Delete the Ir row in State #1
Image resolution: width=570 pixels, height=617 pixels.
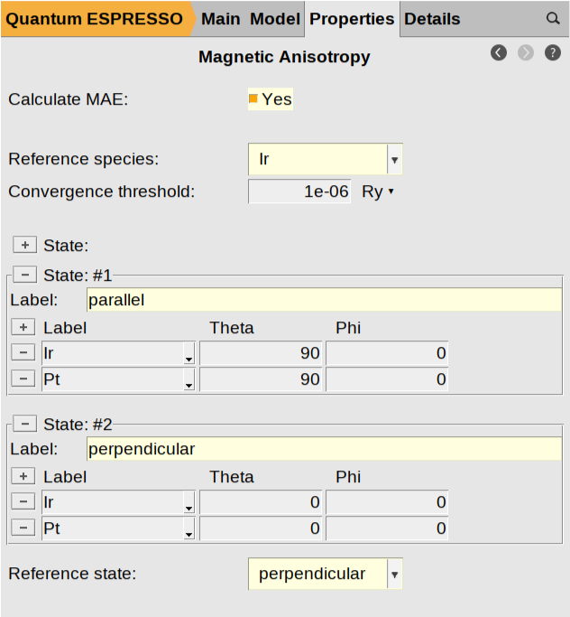24,353
